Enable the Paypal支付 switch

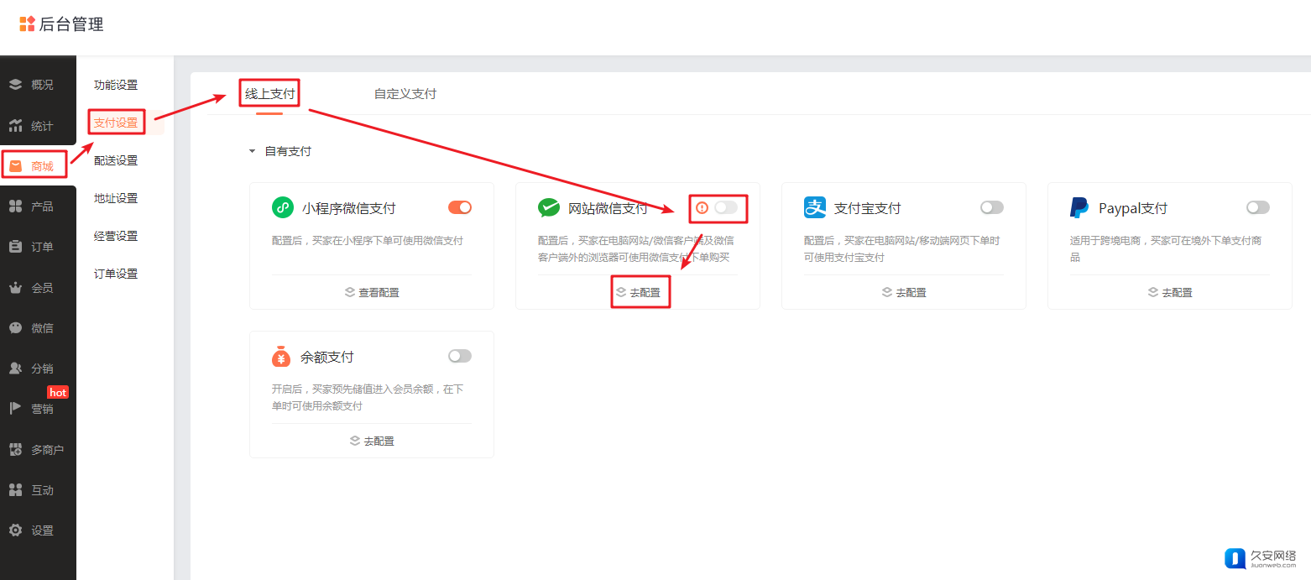pyautogui.click(x=1258, y=207)
